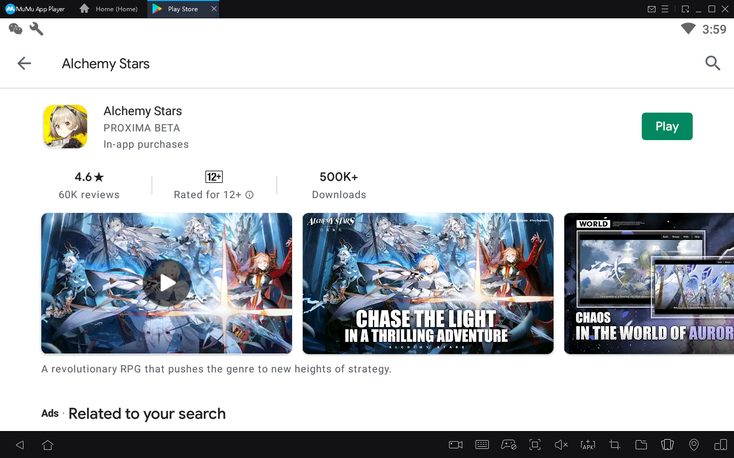Click the green Play button
Screen dimensions: 734x458
pyautogui.click(x=667, y=126)
